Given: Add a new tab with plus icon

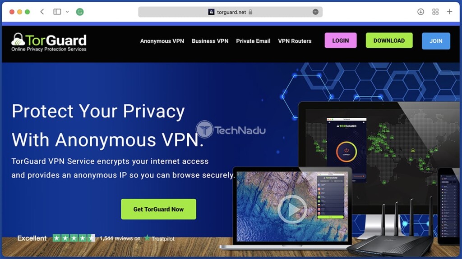Looking at the screenshot, I should [449, 12].
